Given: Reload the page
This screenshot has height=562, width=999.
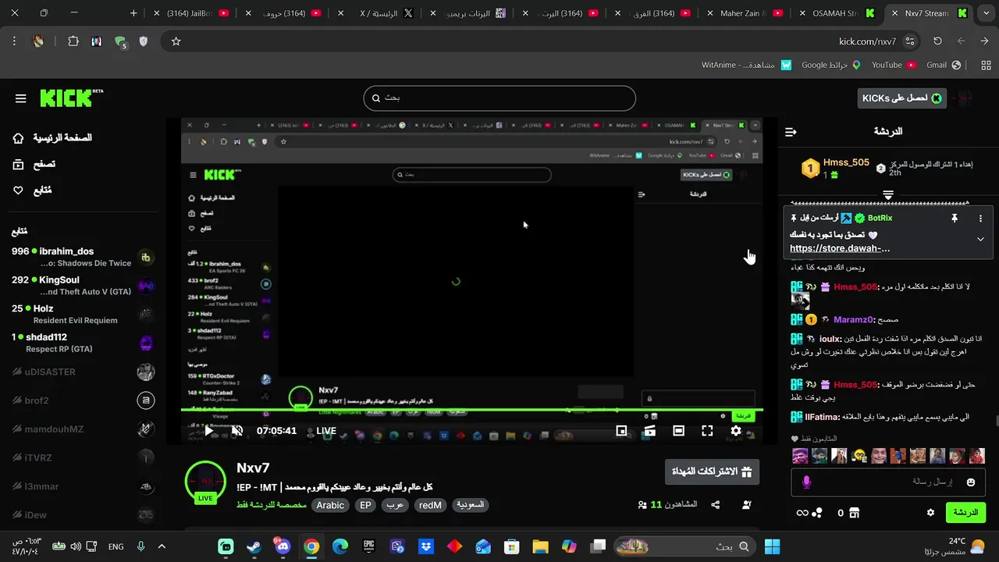Looking at the screenshot, I should [x=937, y=41].
